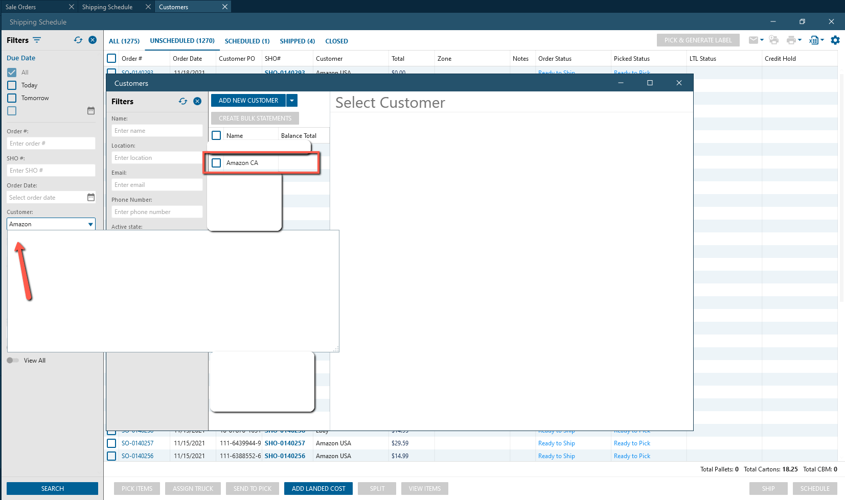
Task: Click the CREATE BULK STATEMENTS button
Action: [255, 118]
